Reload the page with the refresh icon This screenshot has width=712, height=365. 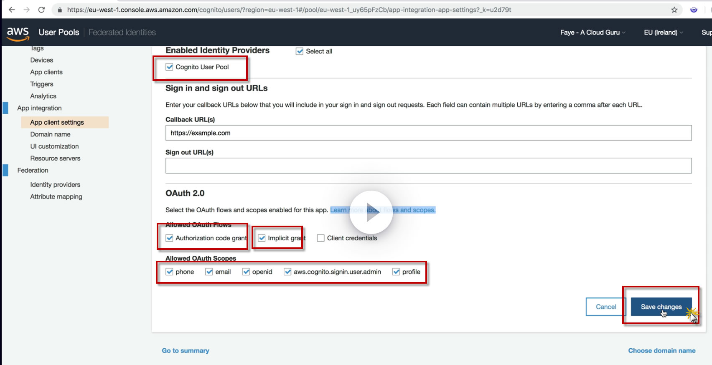pyautogui.click(x=41, y=10)
